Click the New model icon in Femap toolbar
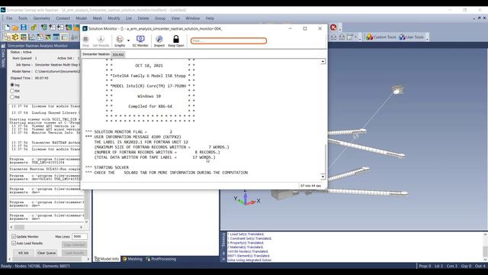This screenshot has height=275, width=488. [7, 27]
